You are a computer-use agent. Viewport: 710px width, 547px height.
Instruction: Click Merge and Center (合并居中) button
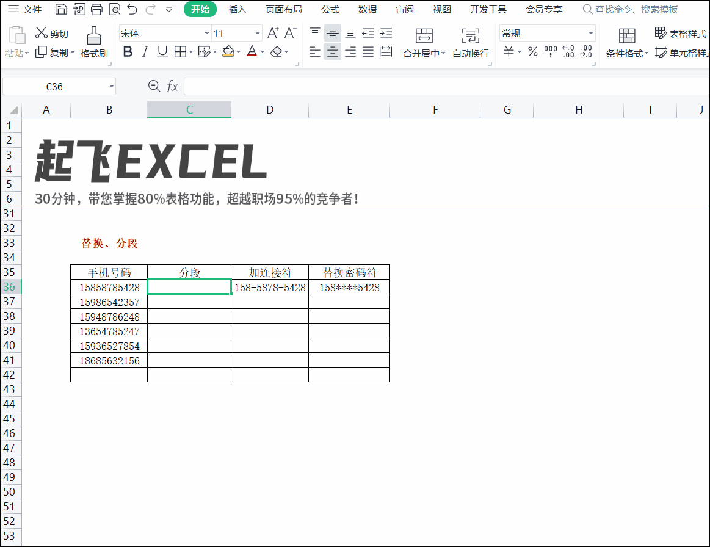pyautogui.click(x=424, y=43)
